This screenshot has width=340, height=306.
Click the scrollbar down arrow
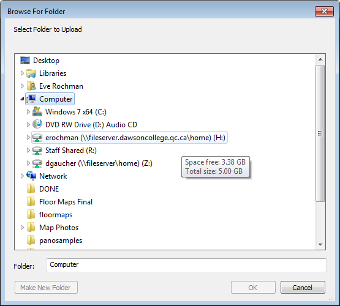(320, 245)
